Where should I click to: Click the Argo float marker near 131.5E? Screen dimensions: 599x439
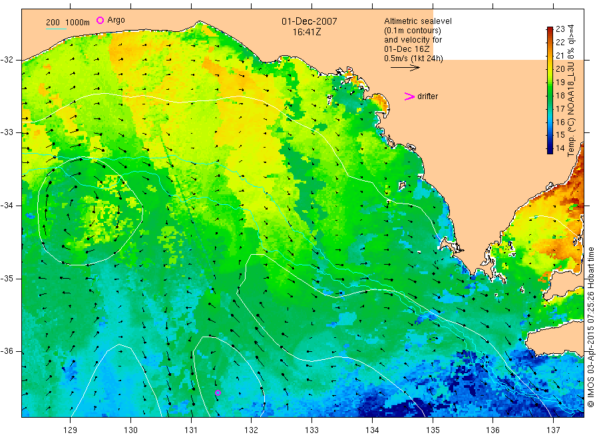click(218, 393)
